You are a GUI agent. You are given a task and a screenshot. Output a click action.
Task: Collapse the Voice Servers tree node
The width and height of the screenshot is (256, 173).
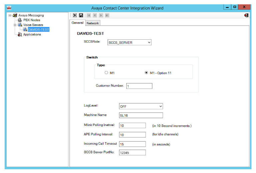point(15,25)
